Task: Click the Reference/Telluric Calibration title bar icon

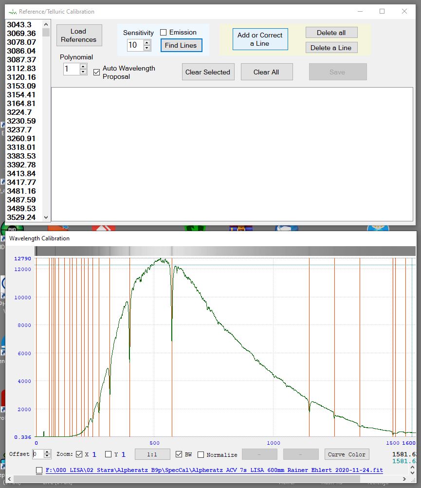Action: coord(12,11)
